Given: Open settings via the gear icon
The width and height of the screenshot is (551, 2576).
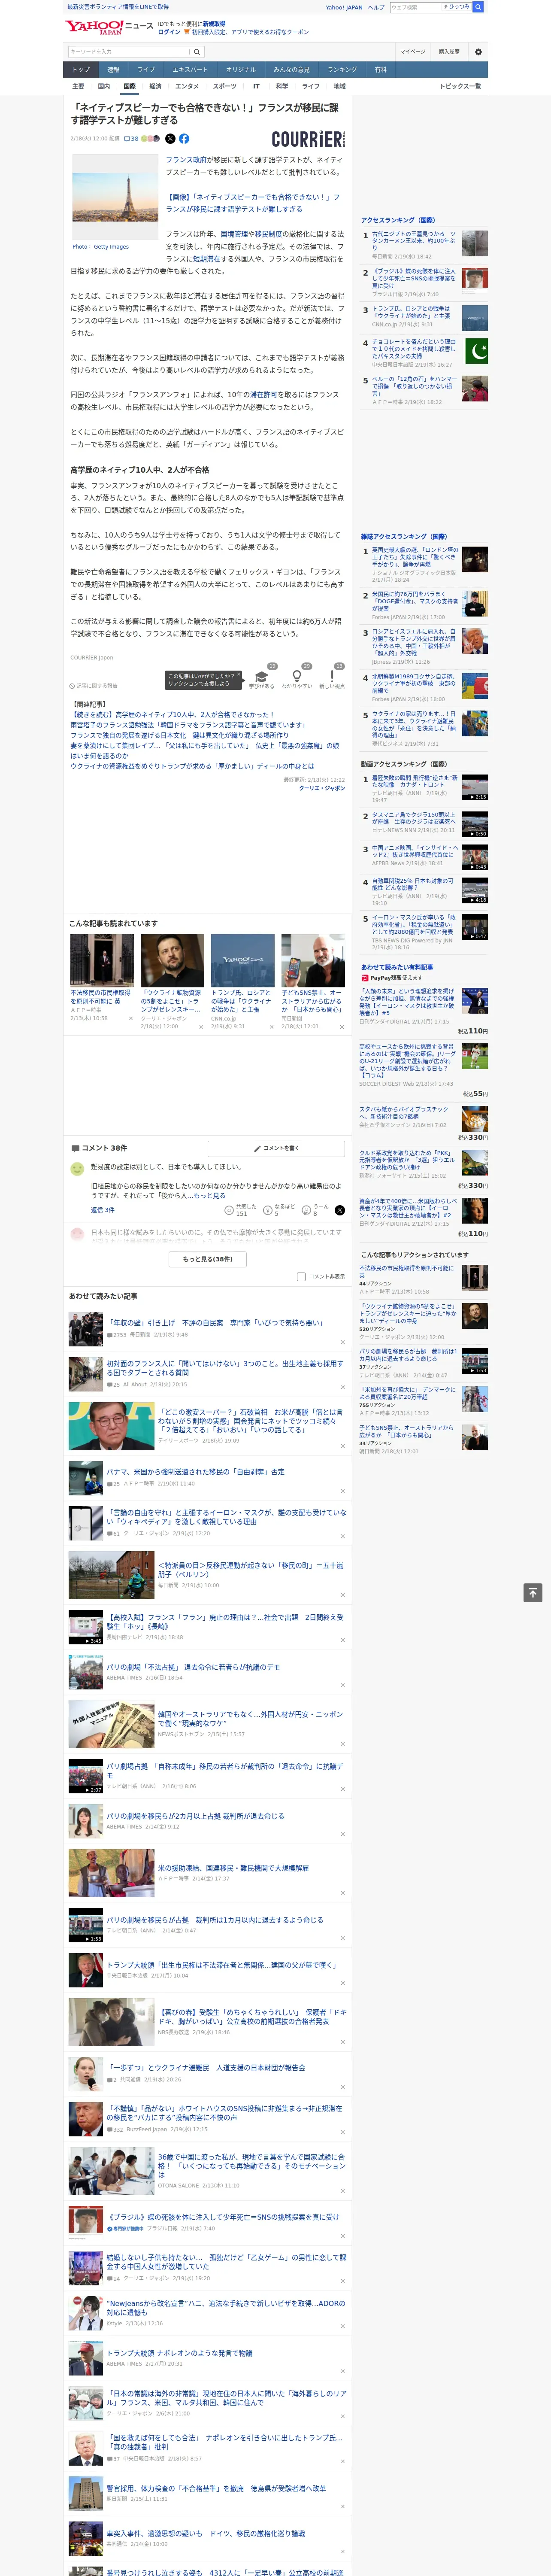Looking at the screenshot, I should [478, 52].
